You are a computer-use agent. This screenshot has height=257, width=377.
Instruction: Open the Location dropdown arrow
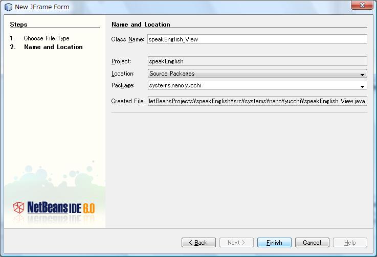363,74
